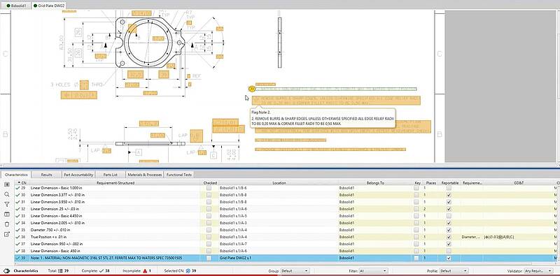Viewport: 560px width, 276px height.
Task: Select the Bsbsolid1 document tab
Action: coord(17,6)
